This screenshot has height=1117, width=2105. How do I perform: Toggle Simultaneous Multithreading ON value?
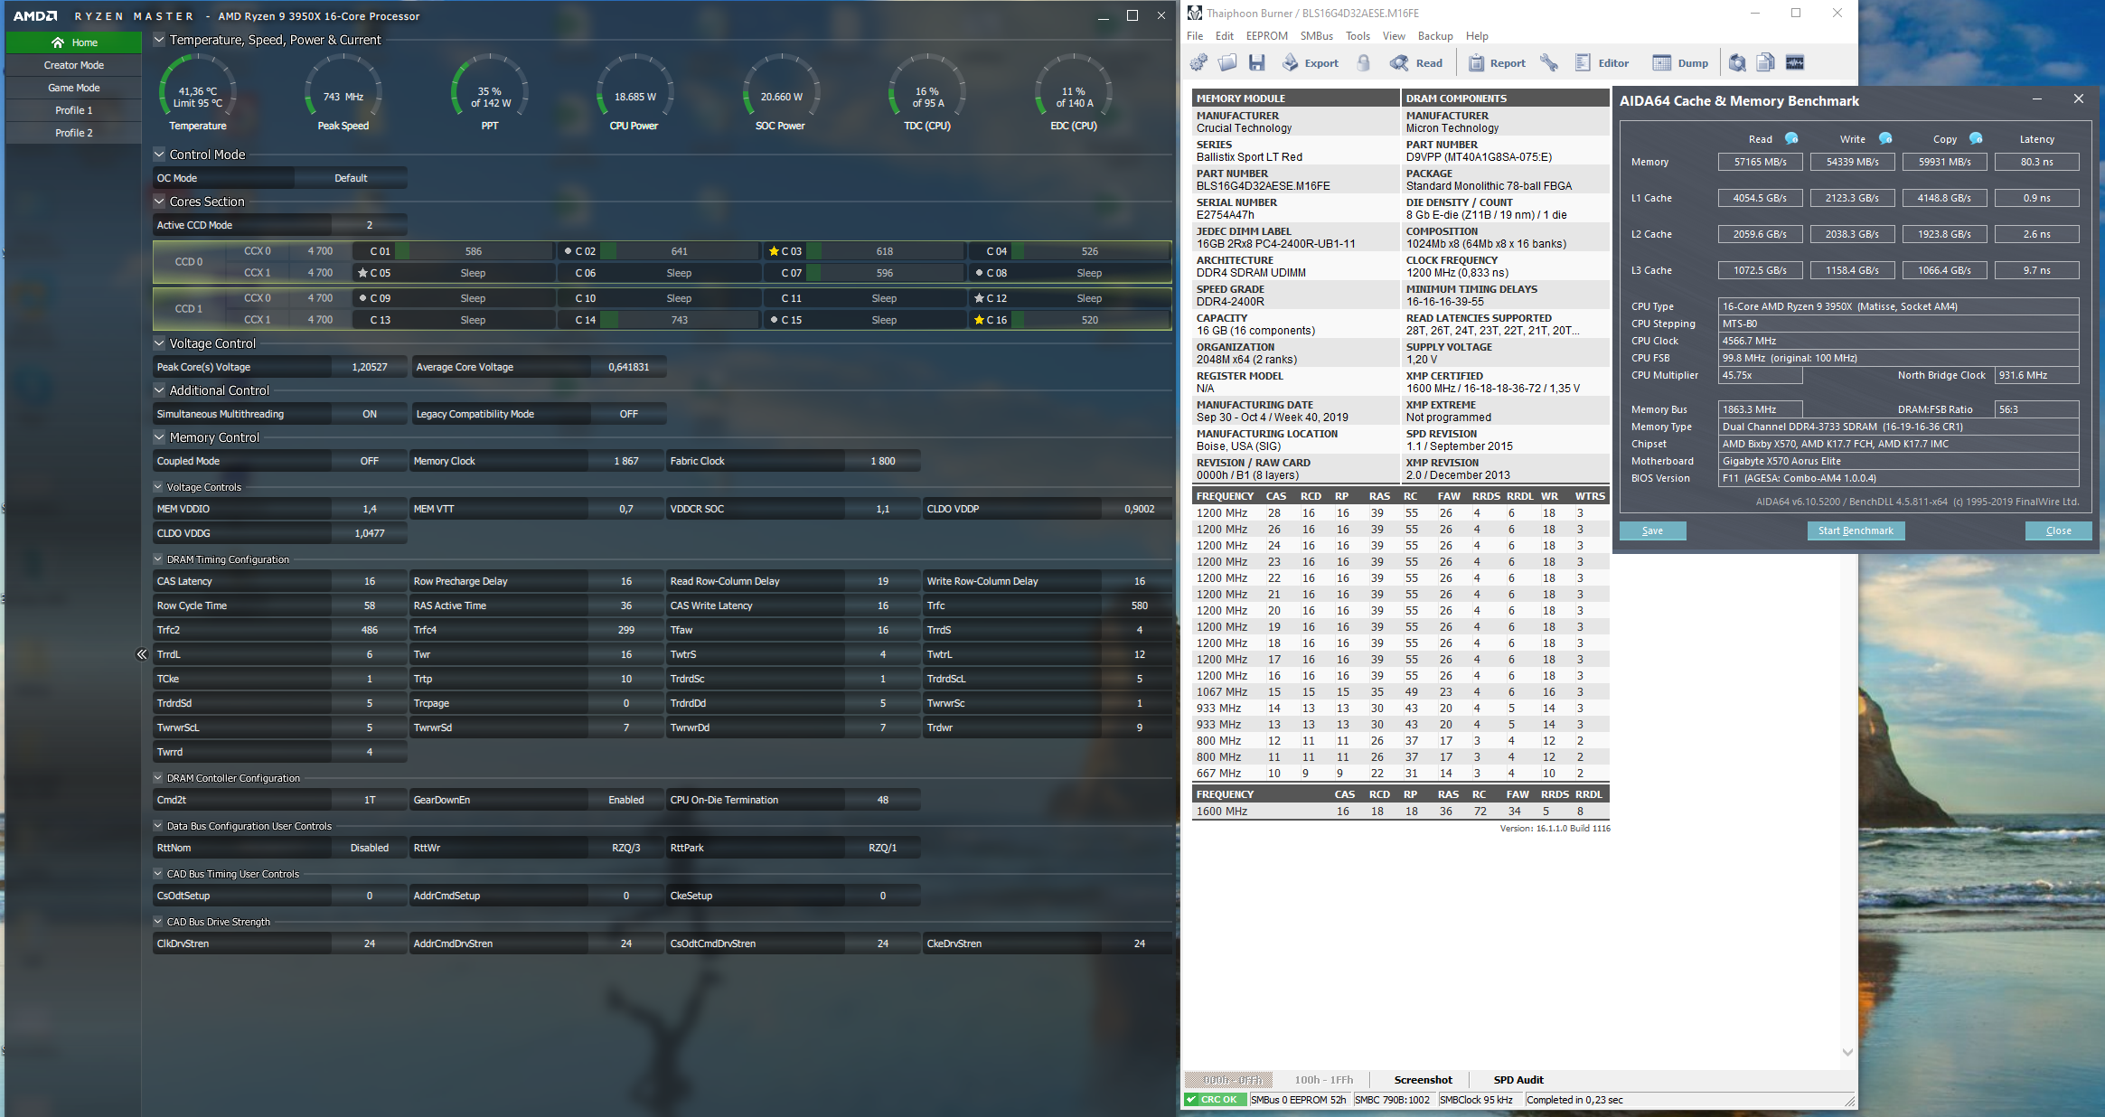(369, 414)
